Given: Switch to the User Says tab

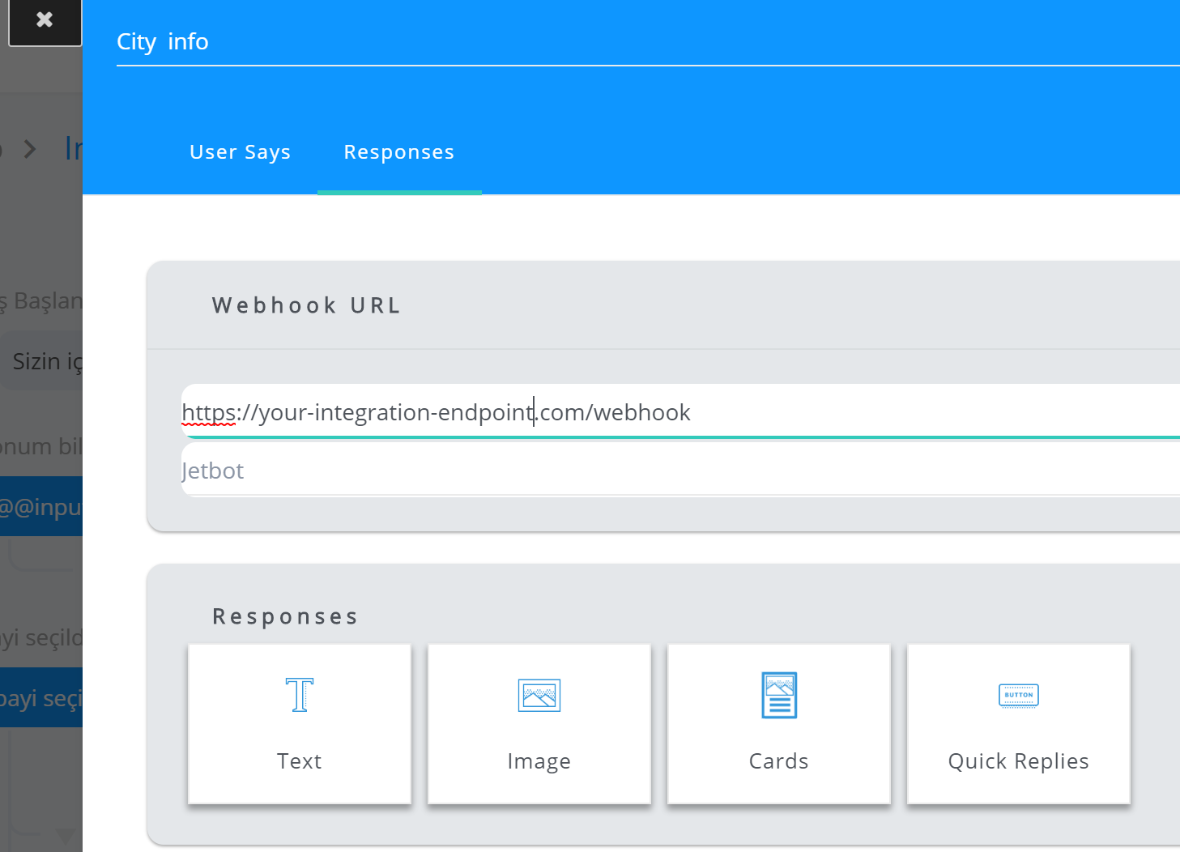Looking at the screenshot, I should click(x=240, y=152).
